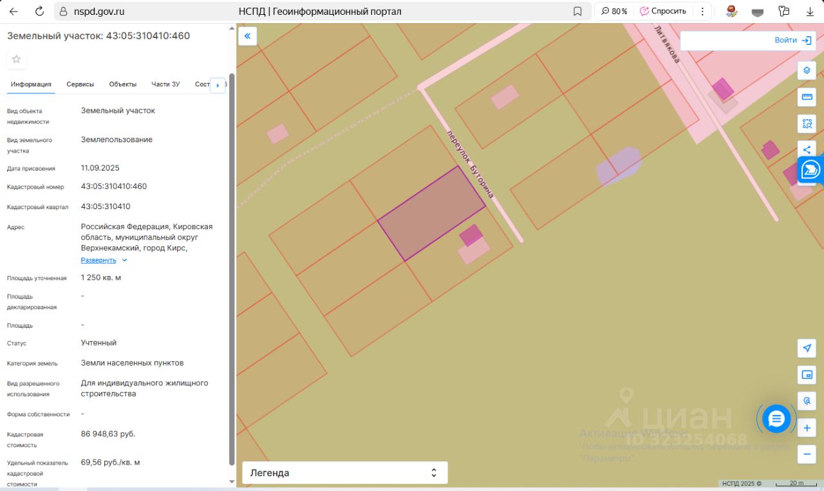Click the Кадастровый квартал value '43:05:310410'
Image resolution: width=824 pixels, height=491 pixels.
coord(106,207)
